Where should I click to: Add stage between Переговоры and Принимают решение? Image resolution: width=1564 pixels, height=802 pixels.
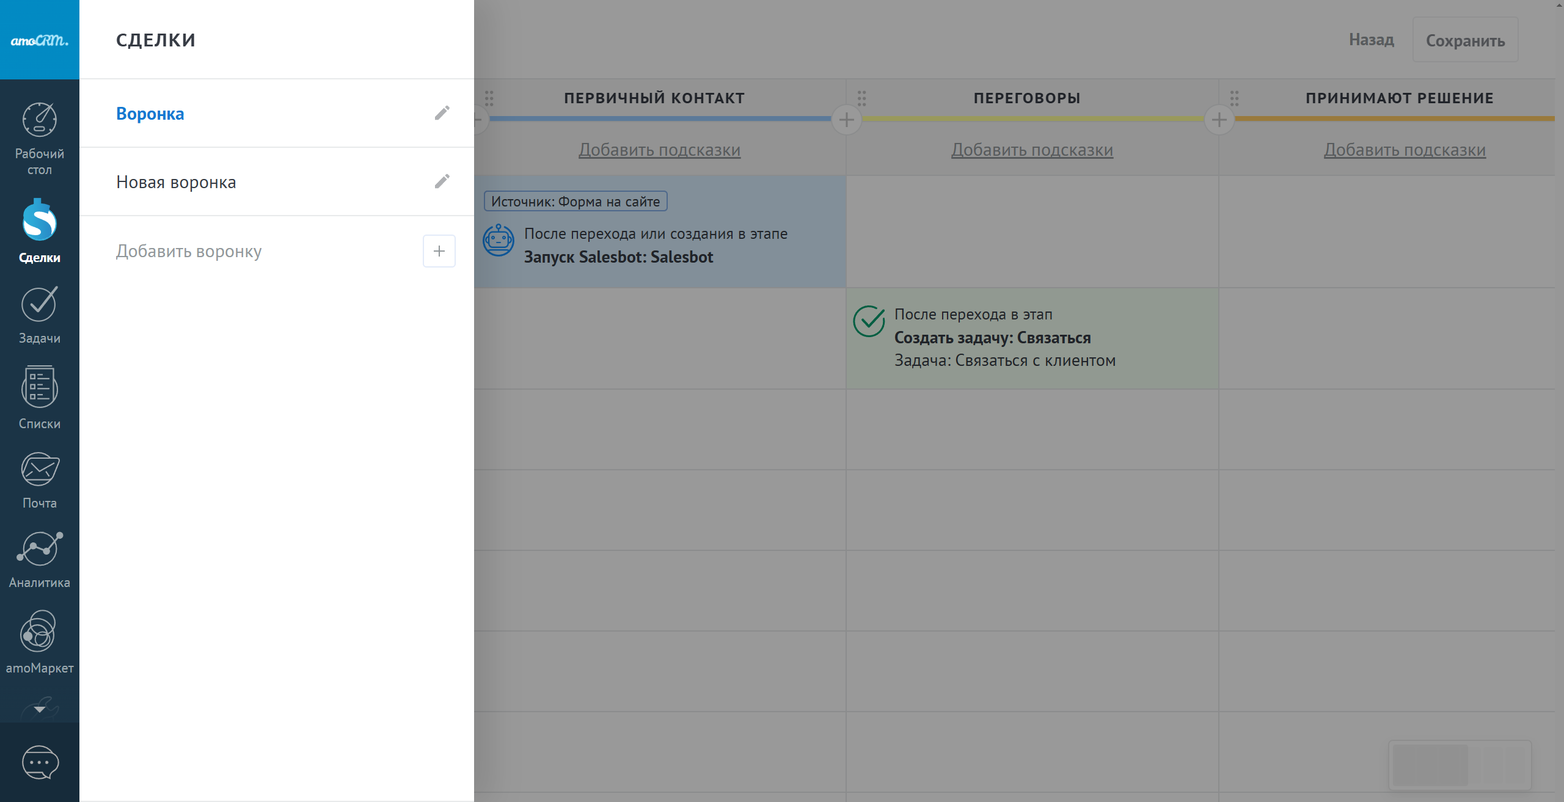click(1219, 120)
